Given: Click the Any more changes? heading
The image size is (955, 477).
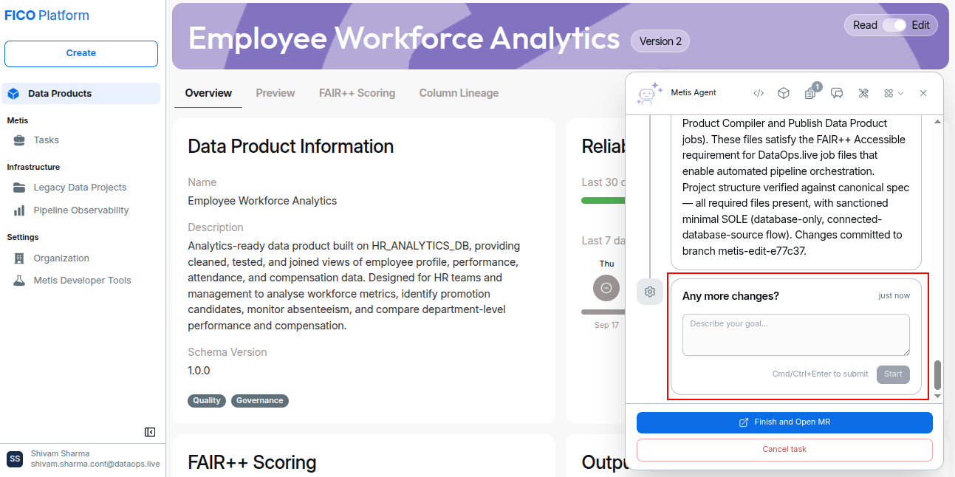Looking at the screenshot, I should click(x=730, y=296).
